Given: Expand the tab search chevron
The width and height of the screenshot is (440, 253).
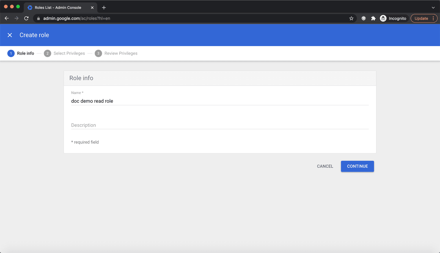Looking at the screenshot, I should click(433, 8).
